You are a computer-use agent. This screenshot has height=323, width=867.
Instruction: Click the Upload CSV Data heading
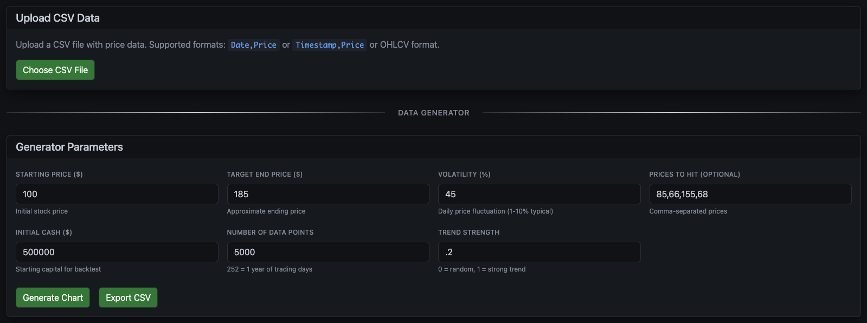point(57,18)
